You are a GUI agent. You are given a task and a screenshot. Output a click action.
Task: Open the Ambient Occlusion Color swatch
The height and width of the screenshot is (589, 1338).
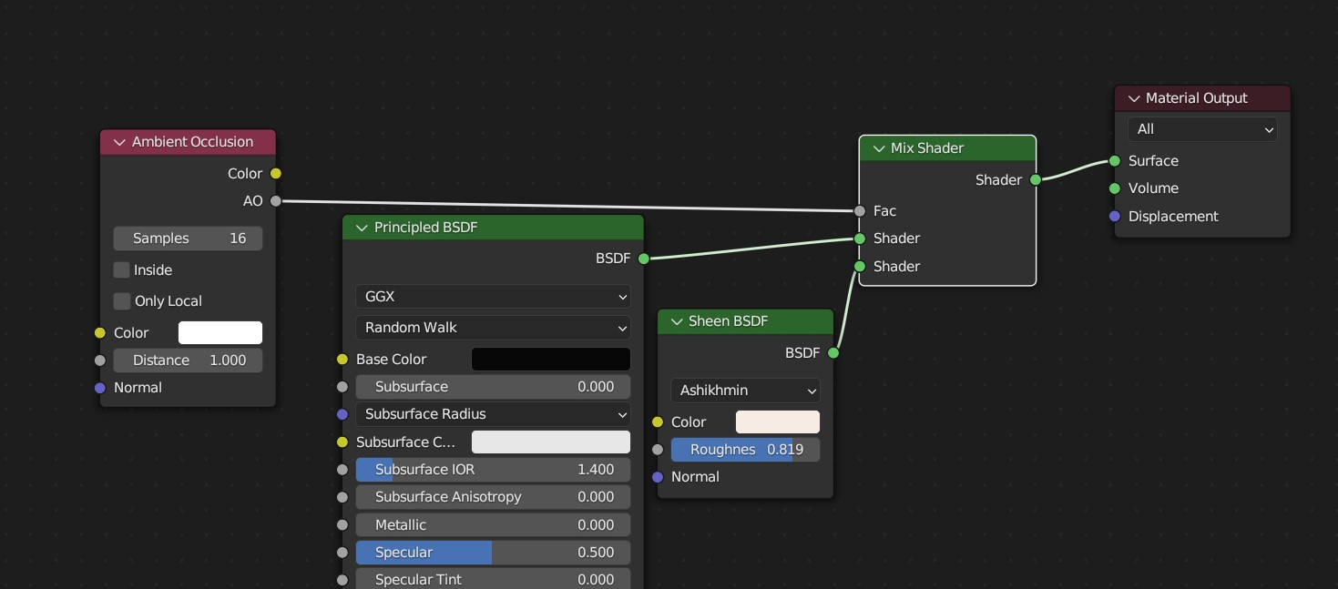point(220,333)
